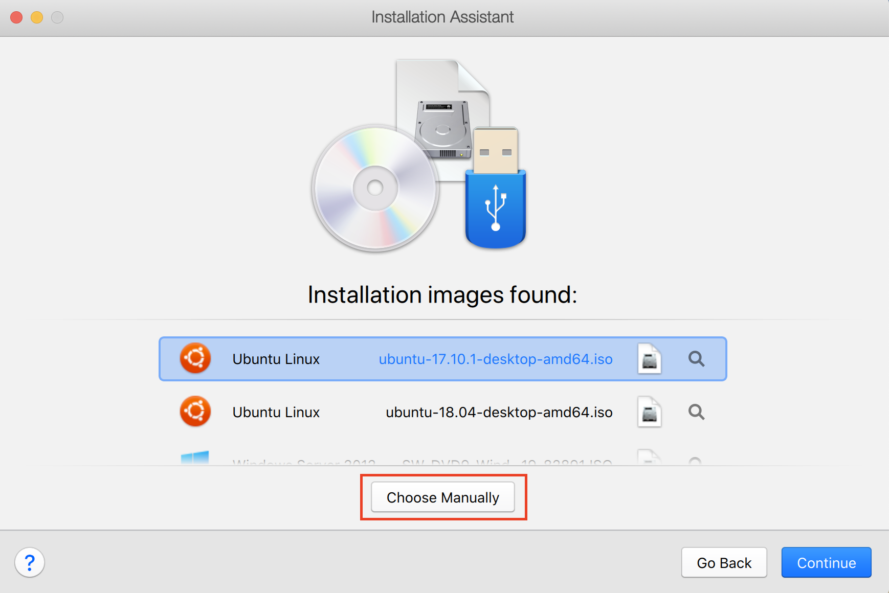Image resolution: width=889 pixels, height=593 pixels.
Task: Click the Ubuntu logo in the 17.10.1 row
Action: click(x=195, y=358)
